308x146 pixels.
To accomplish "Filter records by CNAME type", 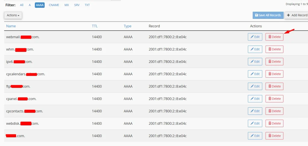I will pyautogui.click(x=54, y=5).
